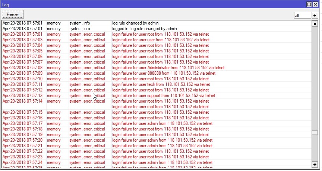
Task: Click the Freeze button
Action: pyautogui.click(x=13, y=14)
